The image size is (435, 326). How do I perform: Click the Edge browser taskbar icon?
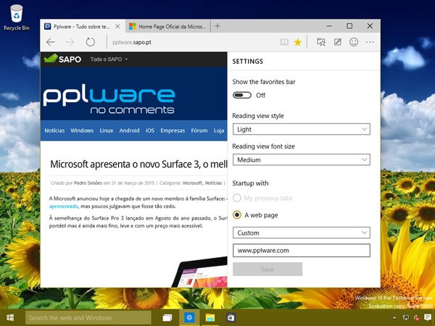189,318
